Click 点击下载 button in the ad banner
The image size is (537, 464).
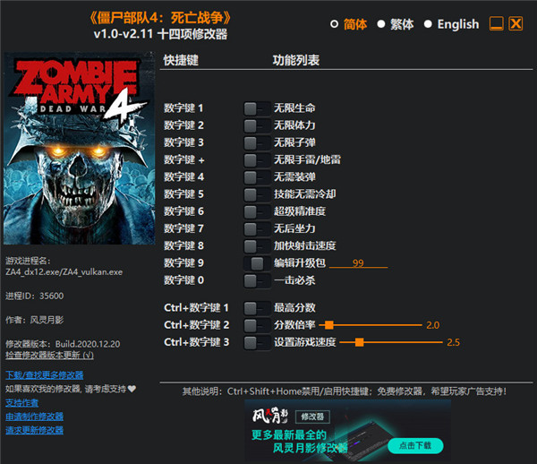pos(415,445)
